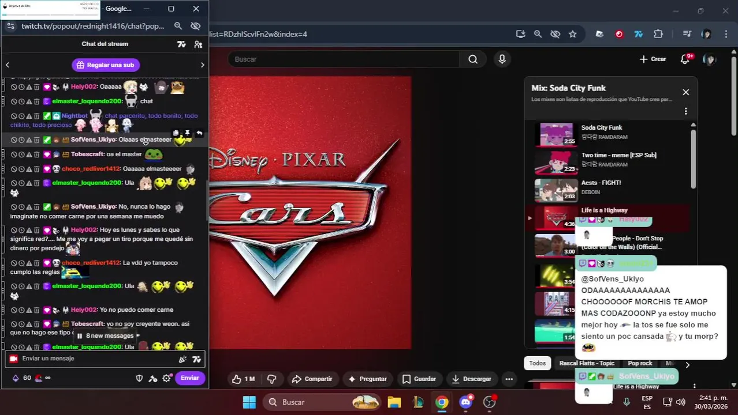738x415 pixels.
Task: Download the video with Descargar
Action: [x=471, y=379]
